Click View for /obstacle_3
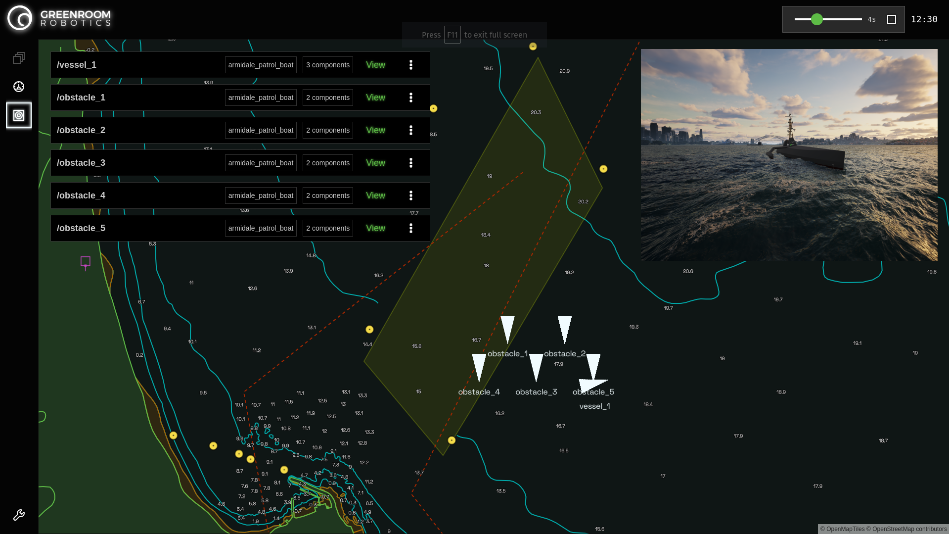The width and height of the screenshot is (949, 534). [x=375, y=163]
